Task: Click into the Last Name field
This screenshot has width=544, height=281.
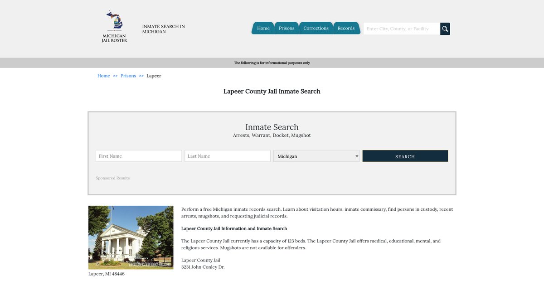Action: click(x=228, y=156)
